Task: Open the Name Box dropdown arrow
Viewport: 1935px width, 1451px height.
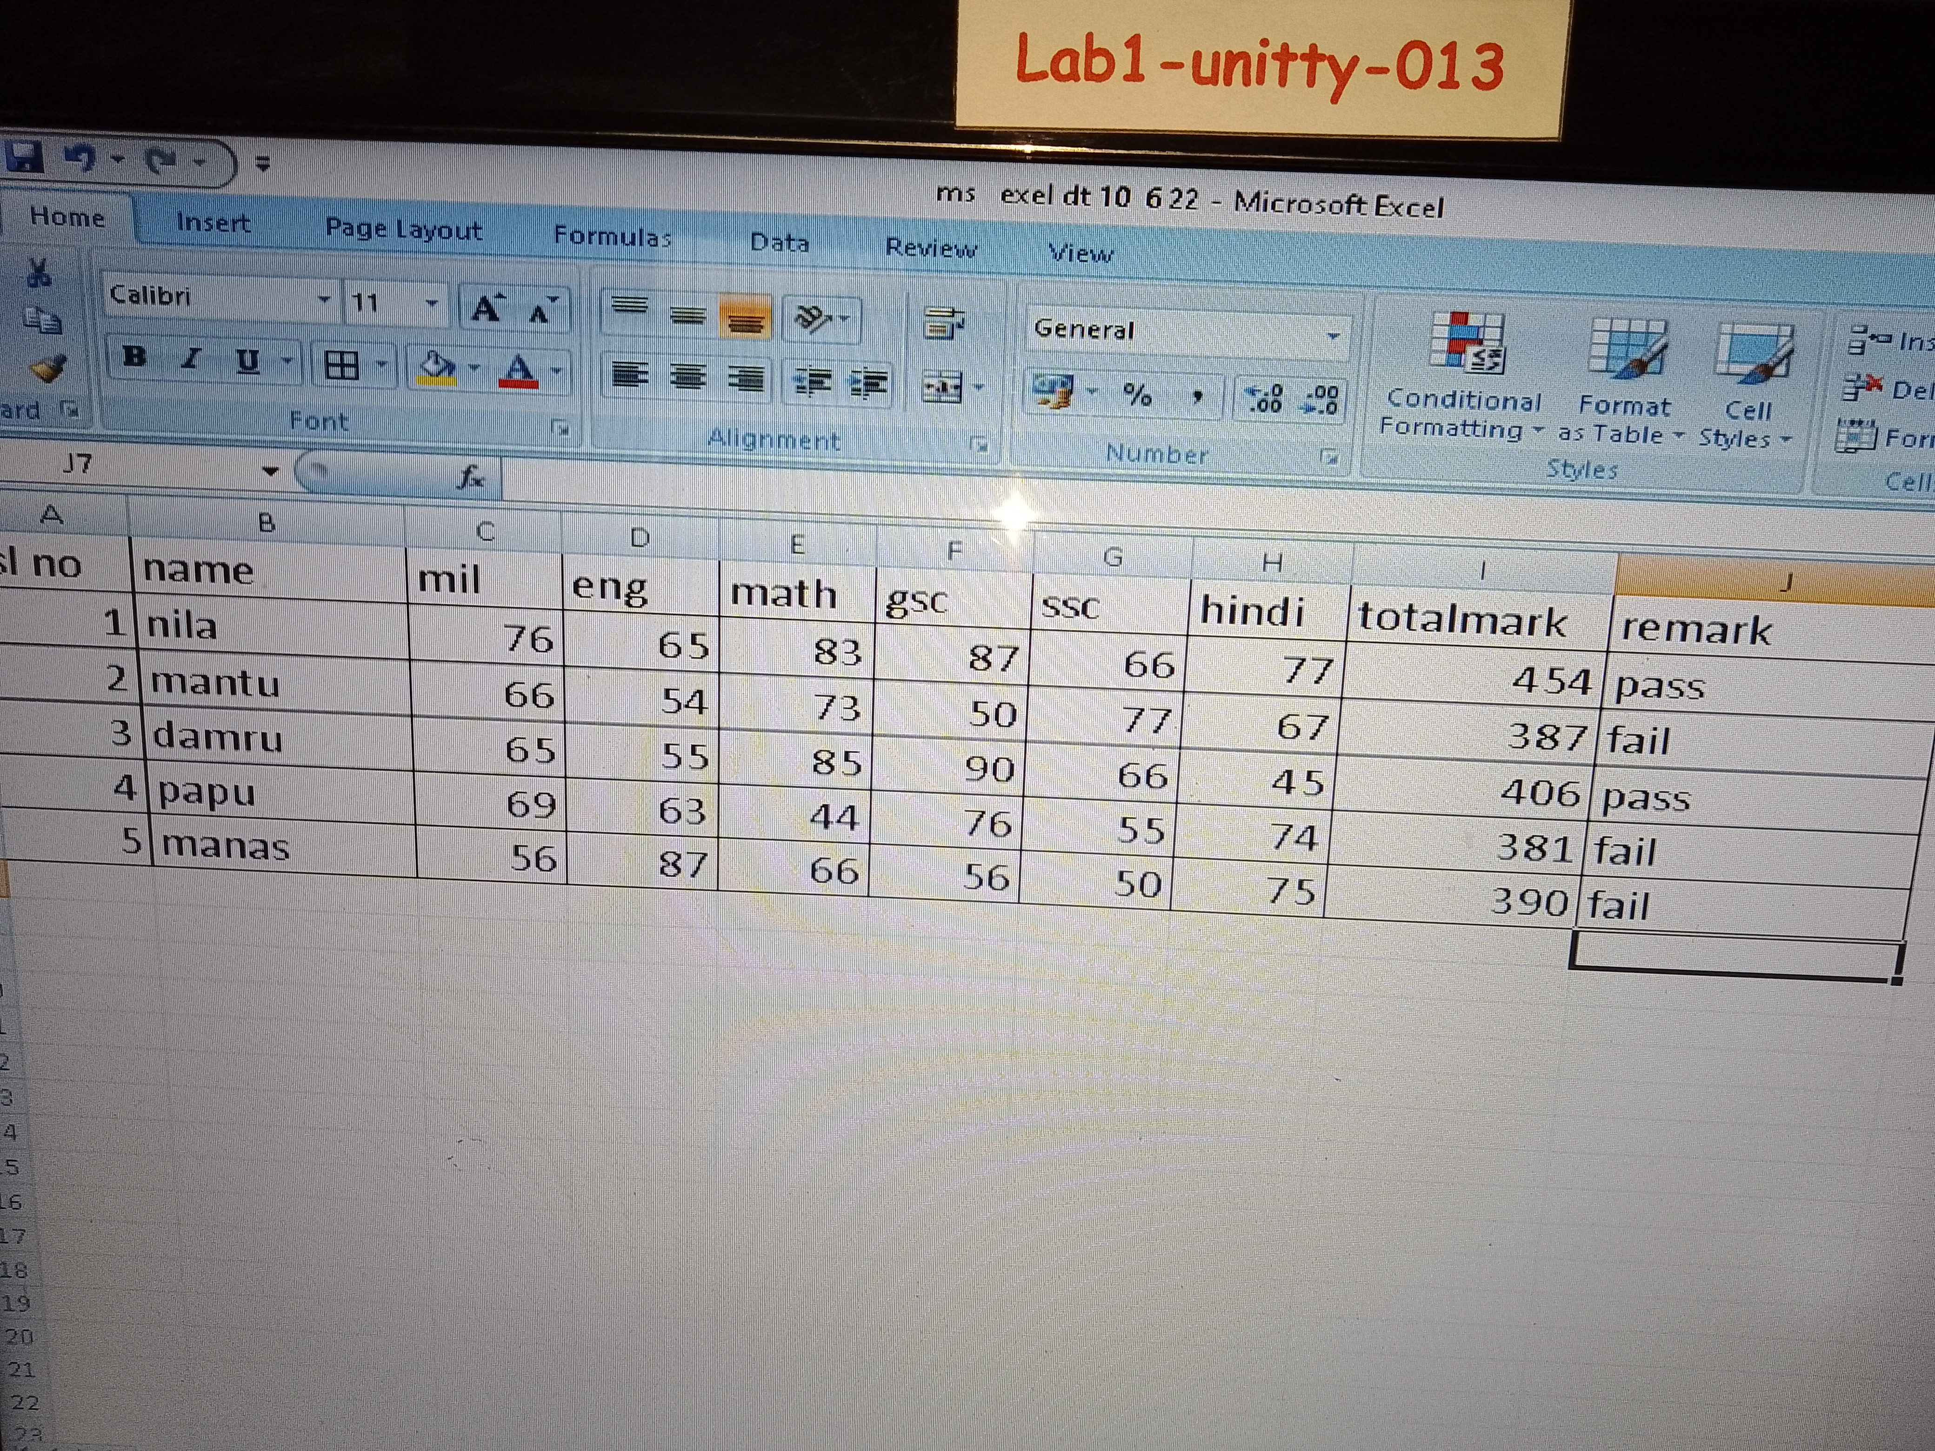Action: click(270, 472)
